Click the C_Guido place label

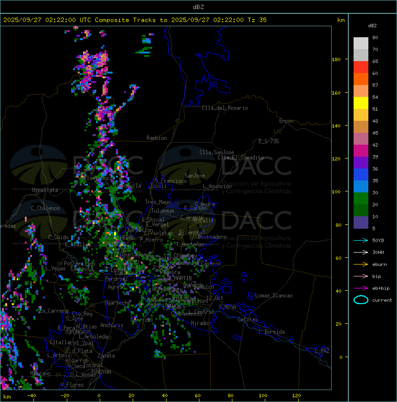click(x=58, y=237)
